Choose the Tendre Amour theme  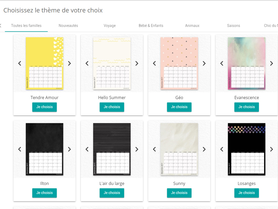click(44, 107)
